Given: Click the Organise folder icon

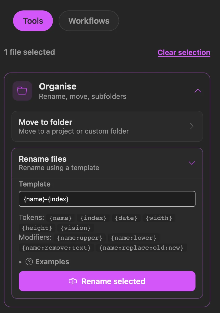Looking at the screenshot, I should (x=22, y=91).
